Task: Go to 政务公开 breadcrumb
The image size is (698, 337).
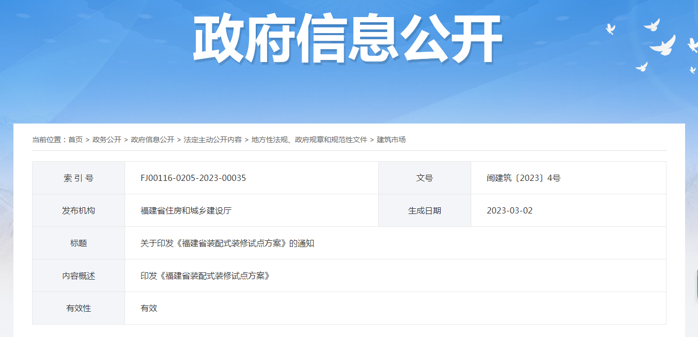Action: (x=107, y=140)
